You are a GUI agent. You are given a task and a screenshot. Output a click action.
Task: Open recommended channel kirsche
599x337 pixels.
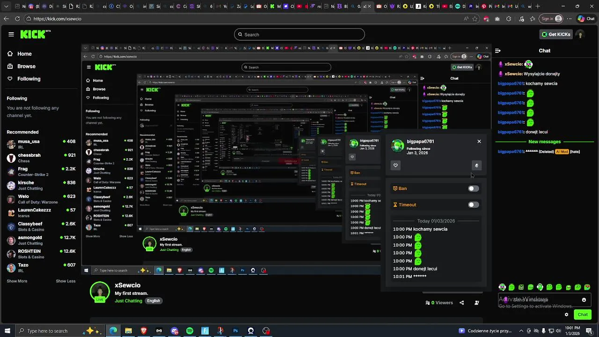coord(41,185)
